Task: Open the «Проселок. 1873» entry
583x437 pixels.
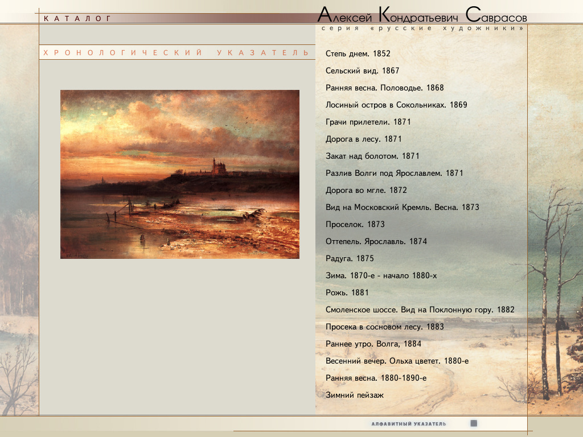Action: click(x=355, y=225)
